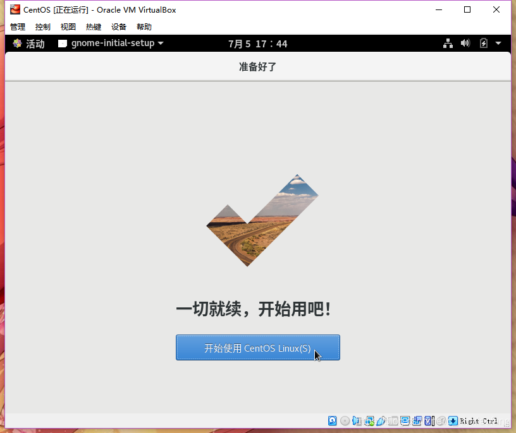Viewport: 516px width, 433px height.
Task: Click the GNOME volume speaker icon
Action: (465, 44)
